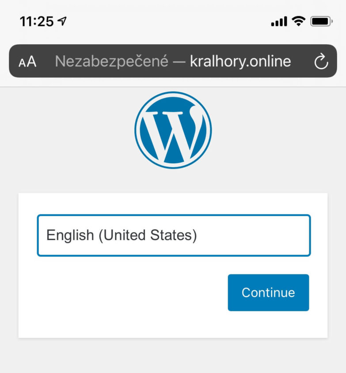Viewport: 346px width, 373px height.
Task: Select the kralhory.online domain text
Action: (240, 61)
